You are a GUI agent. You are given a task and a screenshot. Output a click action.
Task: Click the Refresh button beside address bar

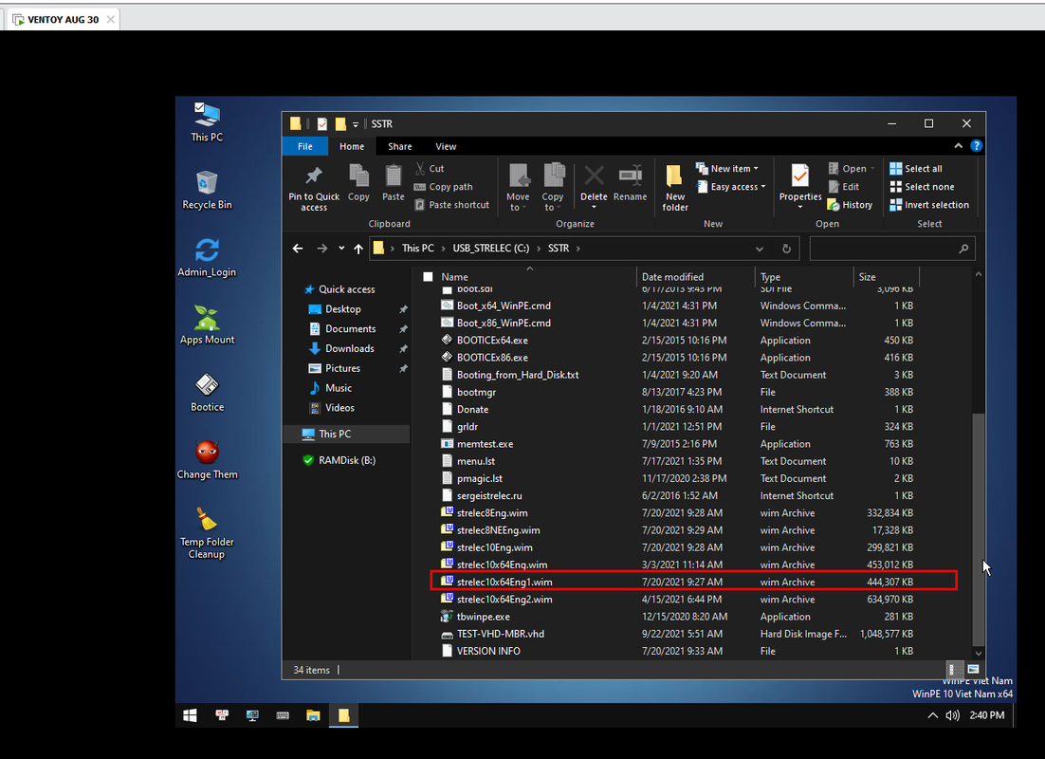(x=786, y=249)
